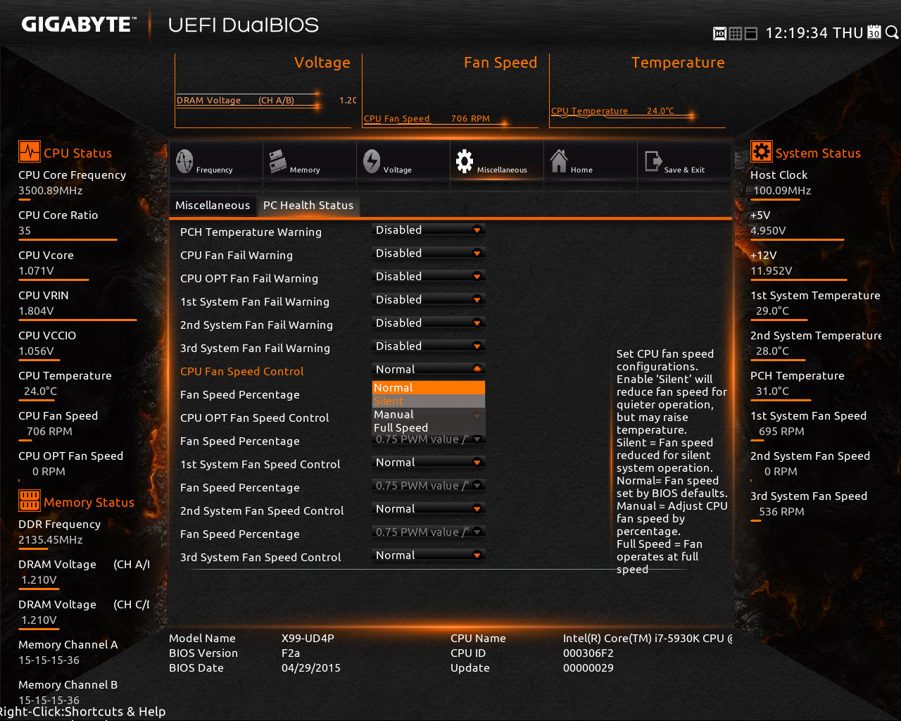901x721 pixels.
Task: Click the Memory Status module icon
Action: tap(30, 501)
